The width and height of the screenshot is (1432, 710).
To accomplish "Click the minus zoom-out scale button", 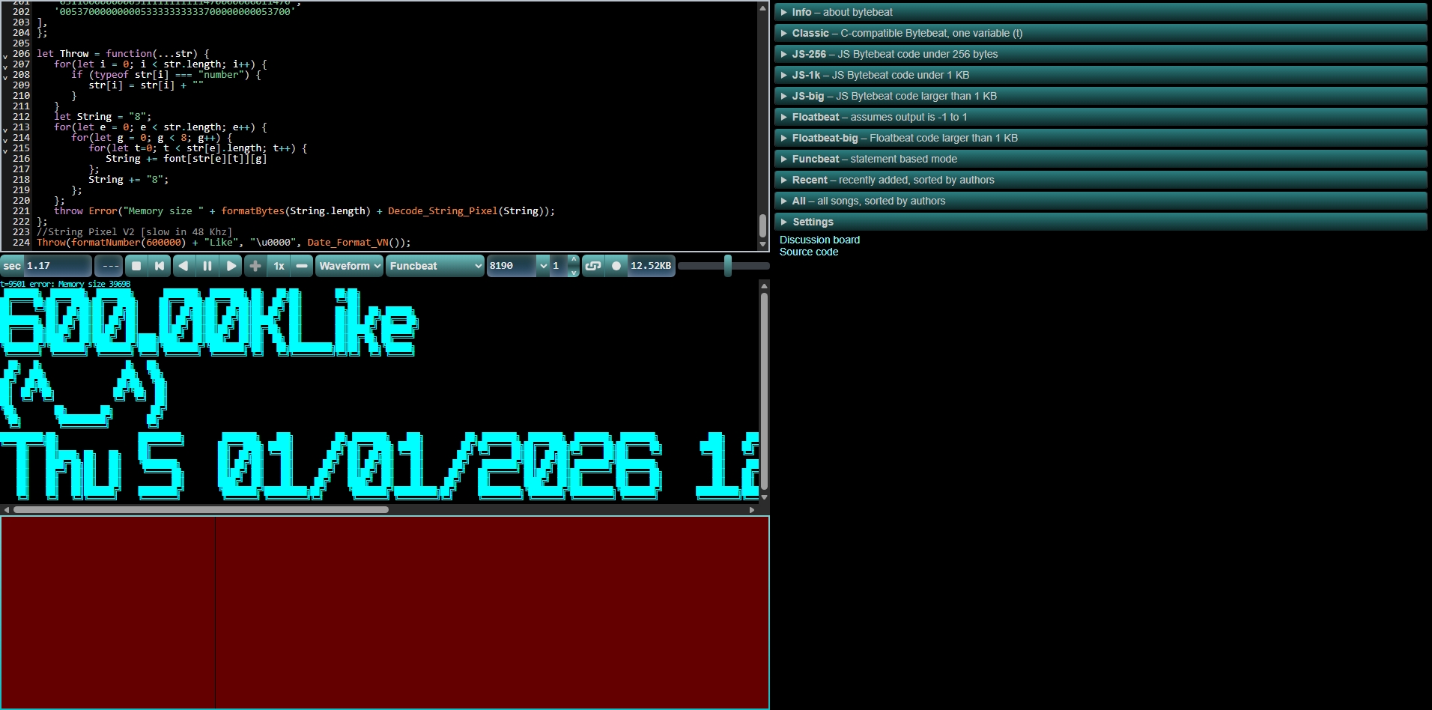I will (x=302, y=266).
